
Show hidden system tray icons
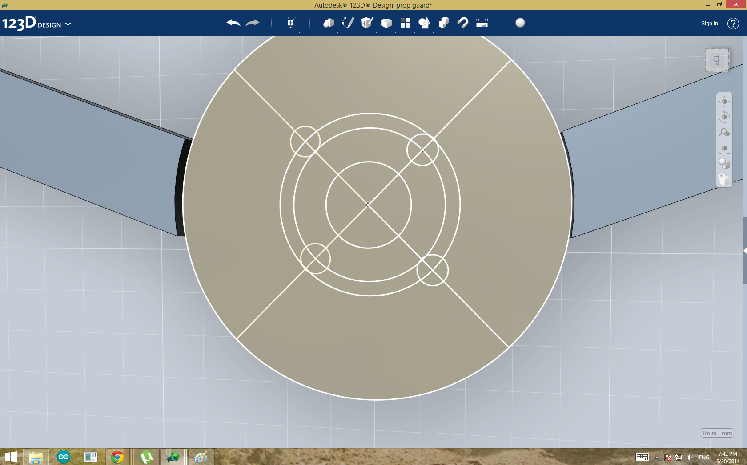pos(657,457)
